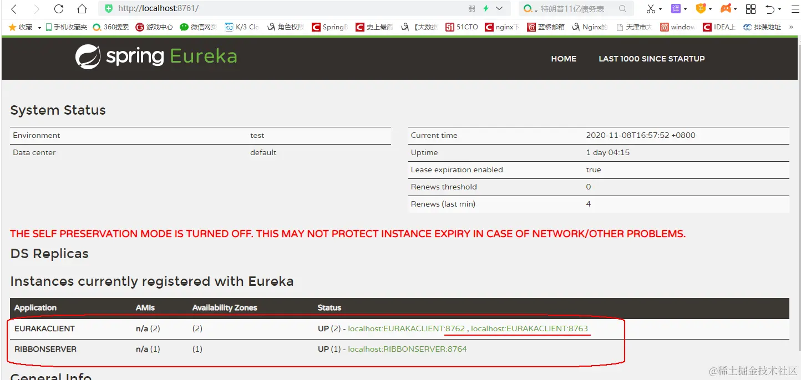Open the search engine selector dropdown
The height and width of the screenshot is (380, 801).
(x=530, y=9)
